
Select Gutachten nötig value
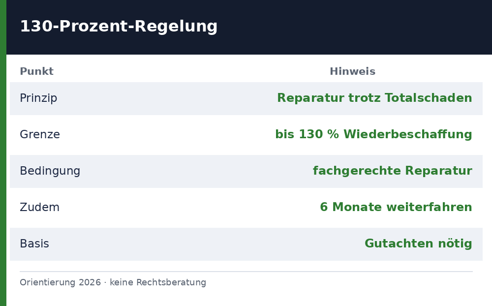(418, 244)
